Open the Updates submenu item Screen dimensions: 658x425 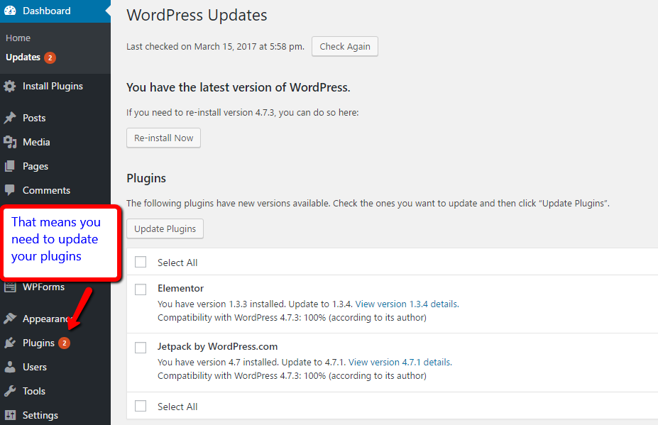23,57
